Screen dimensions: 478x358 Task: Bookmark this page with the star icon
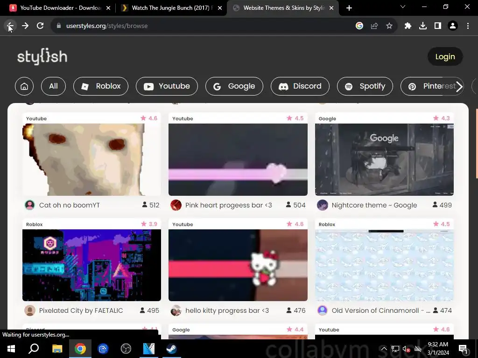pos(389,26)
